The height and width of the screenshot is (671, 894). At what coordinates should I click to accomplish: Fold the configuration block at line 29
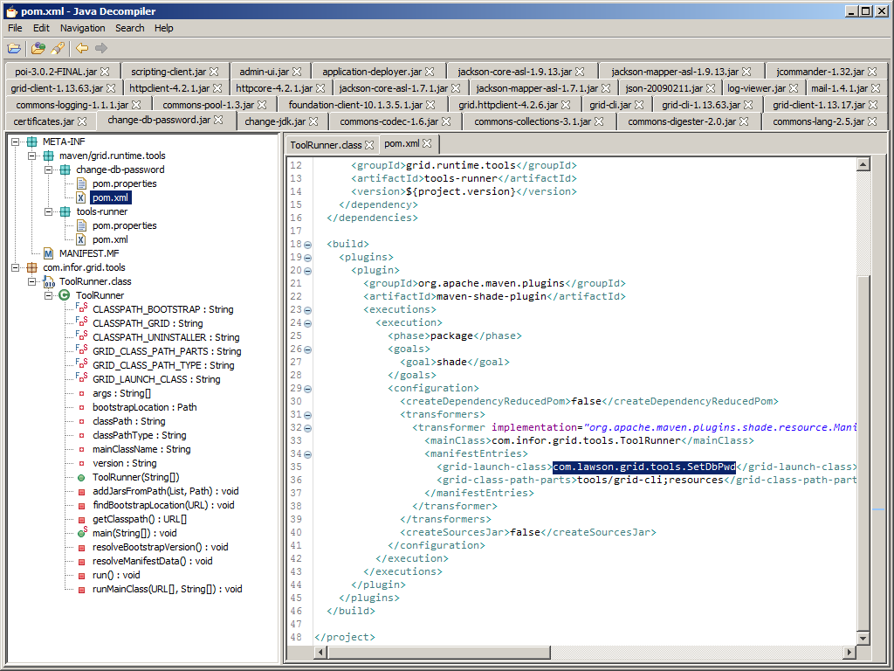click(x=307, y=389)
